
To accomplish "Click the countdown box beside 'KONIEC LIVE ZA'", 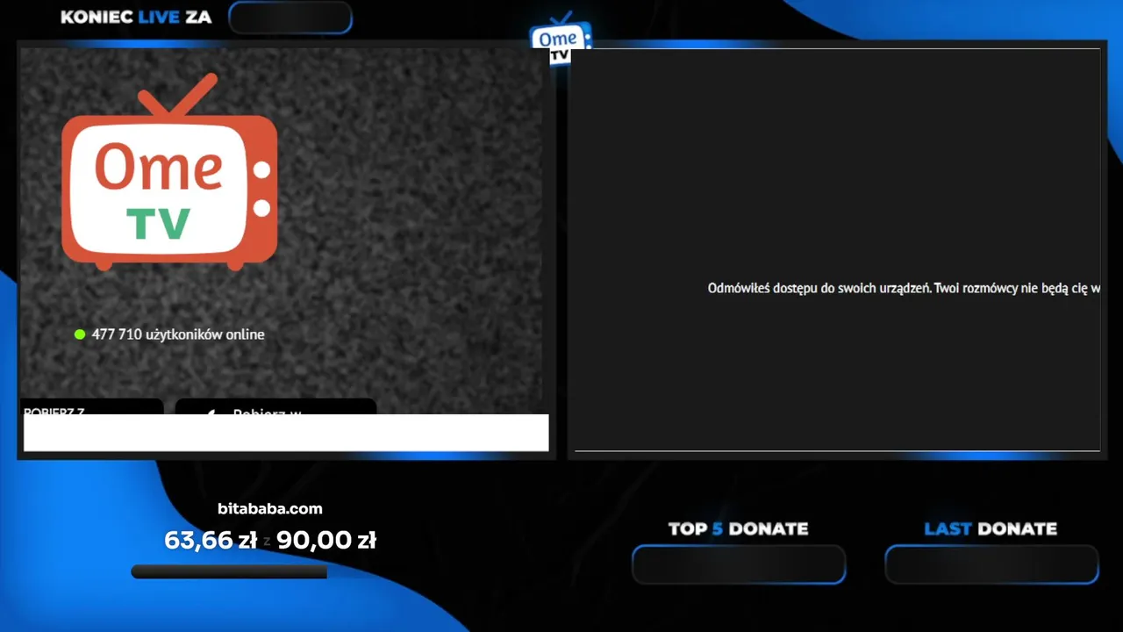I will [x=290, y=18].
